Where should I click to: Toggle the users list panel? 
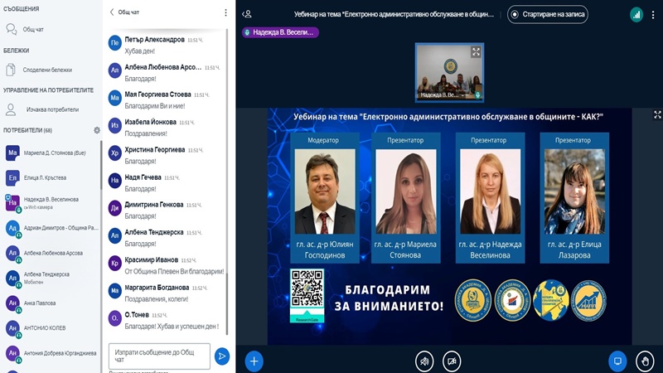click(x=247, y=14)
